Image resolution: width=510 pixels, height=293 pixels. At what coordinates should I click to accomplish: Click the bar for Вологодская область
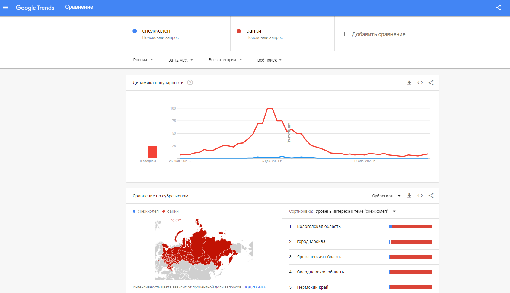[x=411, y=227]
